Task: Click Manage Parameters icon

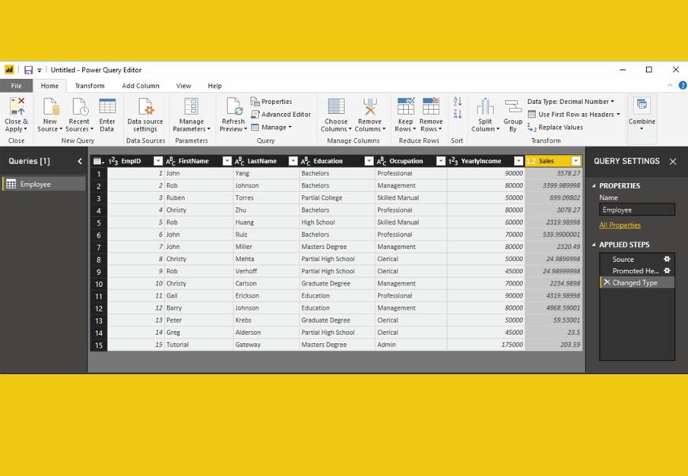Action: (x=192, y=106)
